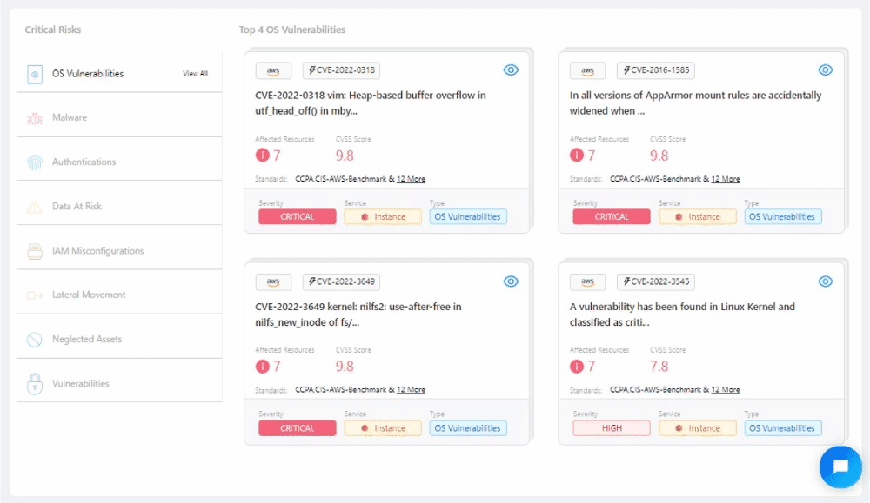Click OS Vulnerabilities type tag on CVE-2016-1585
The image size is (870, 503).
[x=783, y=216]
